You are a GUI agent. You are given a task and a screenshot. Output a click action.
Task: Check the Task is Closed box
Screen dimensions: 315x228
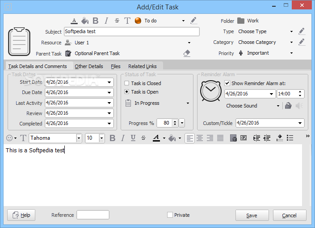coord(127,83)
